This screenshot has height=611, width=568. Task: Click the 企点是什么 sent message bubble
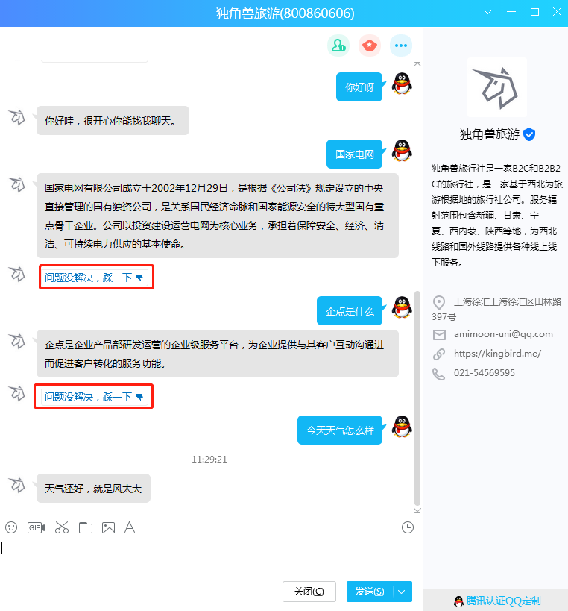[349, 311]
